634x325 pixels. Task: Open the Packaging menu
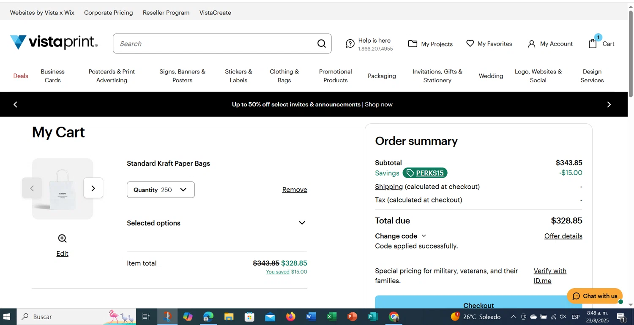point(382,76)
